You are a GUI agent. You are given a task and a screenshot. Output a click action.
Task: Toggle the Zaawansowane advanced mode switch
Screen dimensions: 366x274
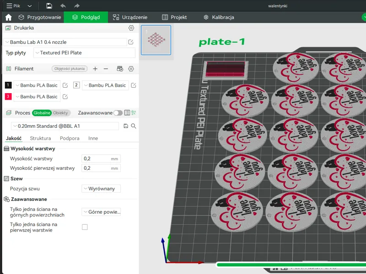(118, 113)
